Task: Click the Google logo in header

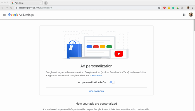Action: click(13, 15)
